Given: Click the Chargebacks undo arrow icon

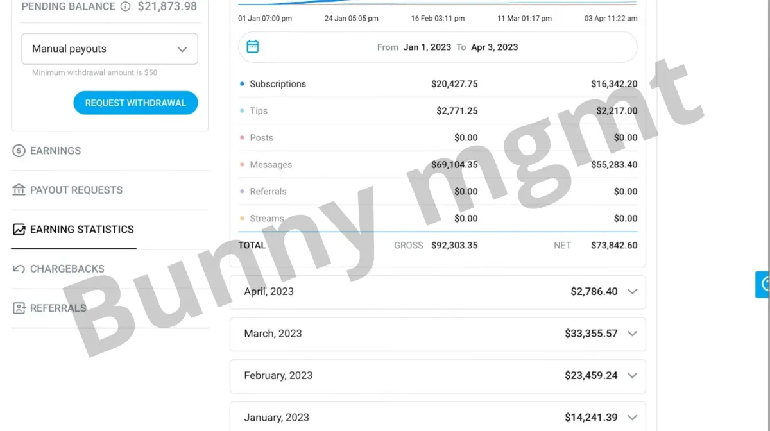Looking at the screenshot, I should (x=19, y=269).
